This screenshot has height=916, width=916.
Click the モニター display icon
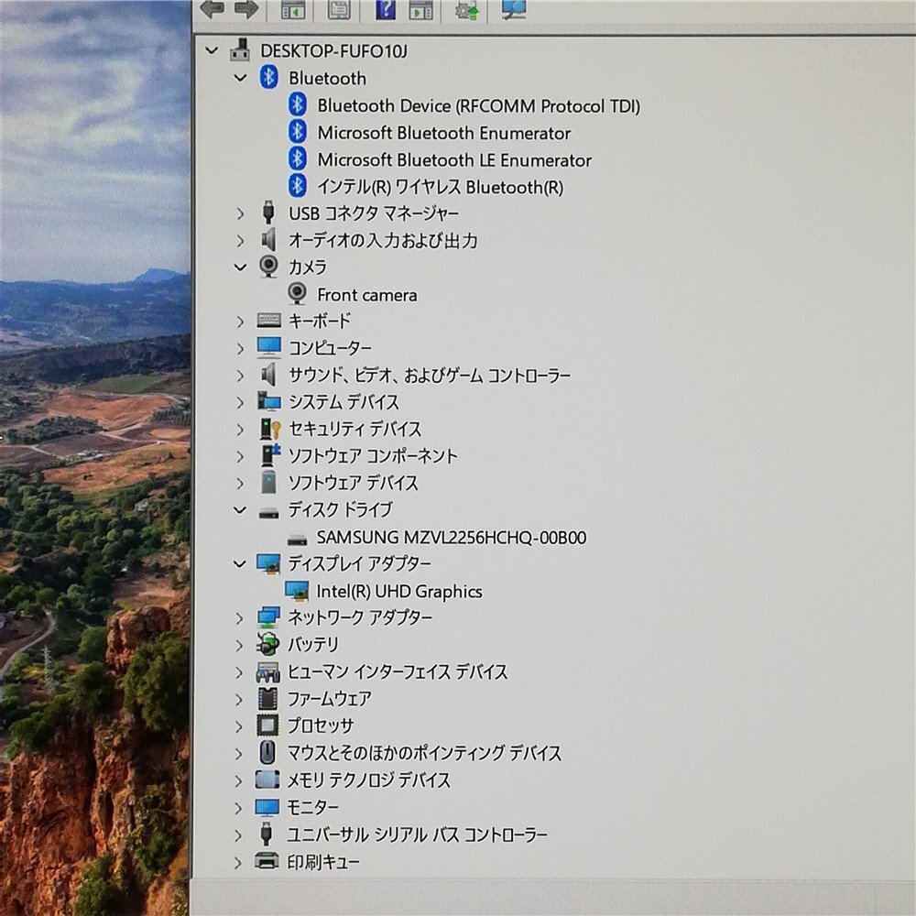click(x=267, y=807)
